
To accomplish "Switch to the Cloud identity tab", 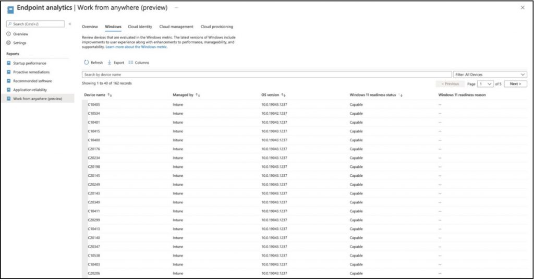I will coord(140,27).
